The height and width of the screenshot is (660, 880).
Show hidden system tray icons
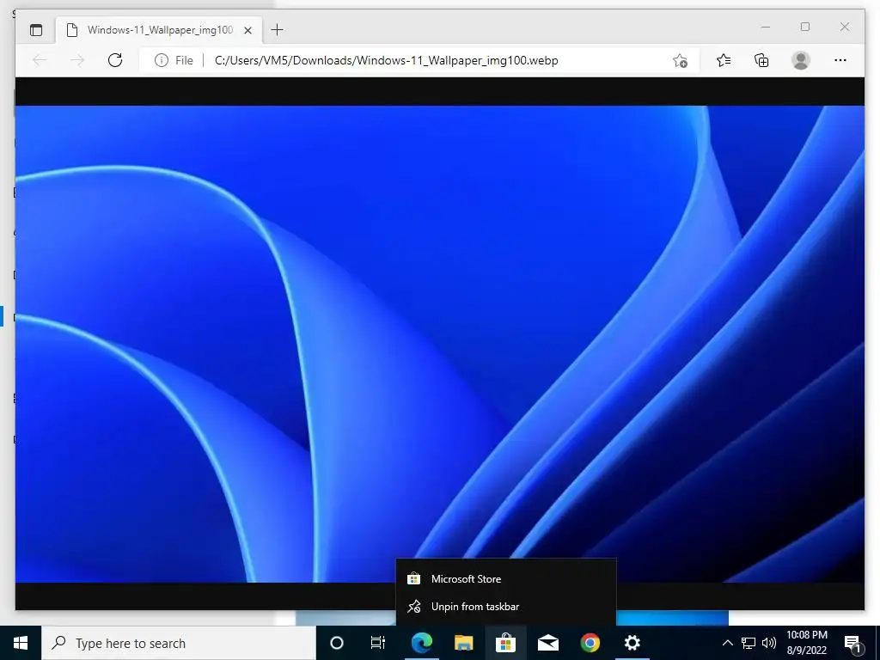pyautogui.click(x=727, y=643)
